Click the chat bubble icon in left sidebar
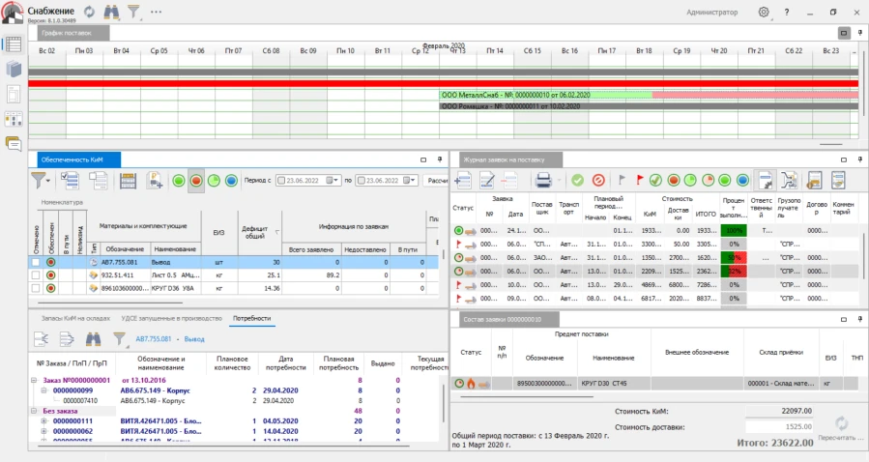 [14, 144]
